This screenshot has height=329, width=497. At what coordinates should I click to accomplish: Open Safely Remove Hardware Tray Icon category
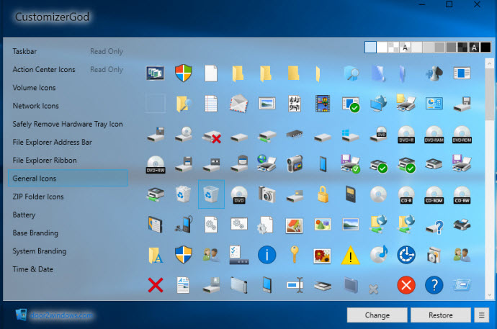pos(68,124)
